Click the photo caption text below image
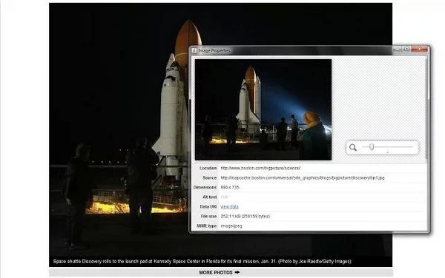Viewport: 445px width, 278px height. [x=202, y=261]
